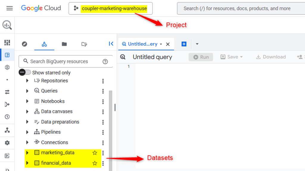Close the Untitled query tab

point(168,44)
